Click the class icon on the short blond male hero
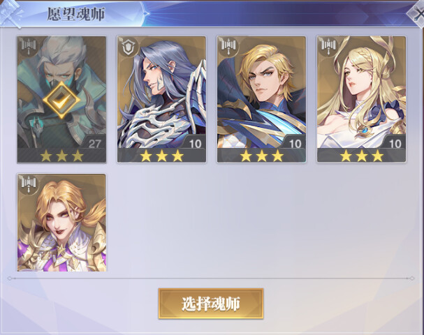The width and height of the screenshot is (424, 335). coord(228,47)
